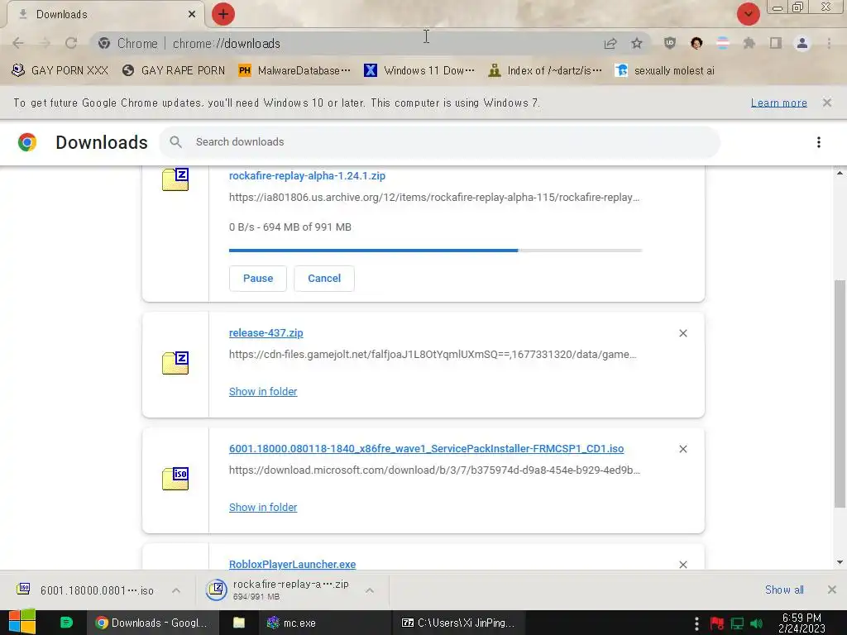Image resolution: width=847 pixels, height=635 pixels.
Task: Open the Chrome profile avatar icon
Action: [x=802, y=43]
